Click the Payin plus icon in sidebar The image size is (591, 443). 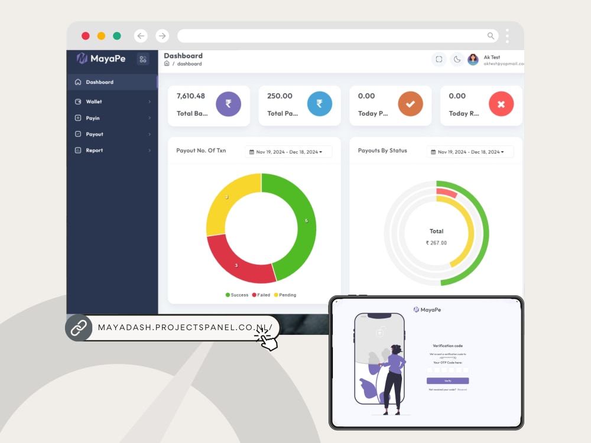78,118
